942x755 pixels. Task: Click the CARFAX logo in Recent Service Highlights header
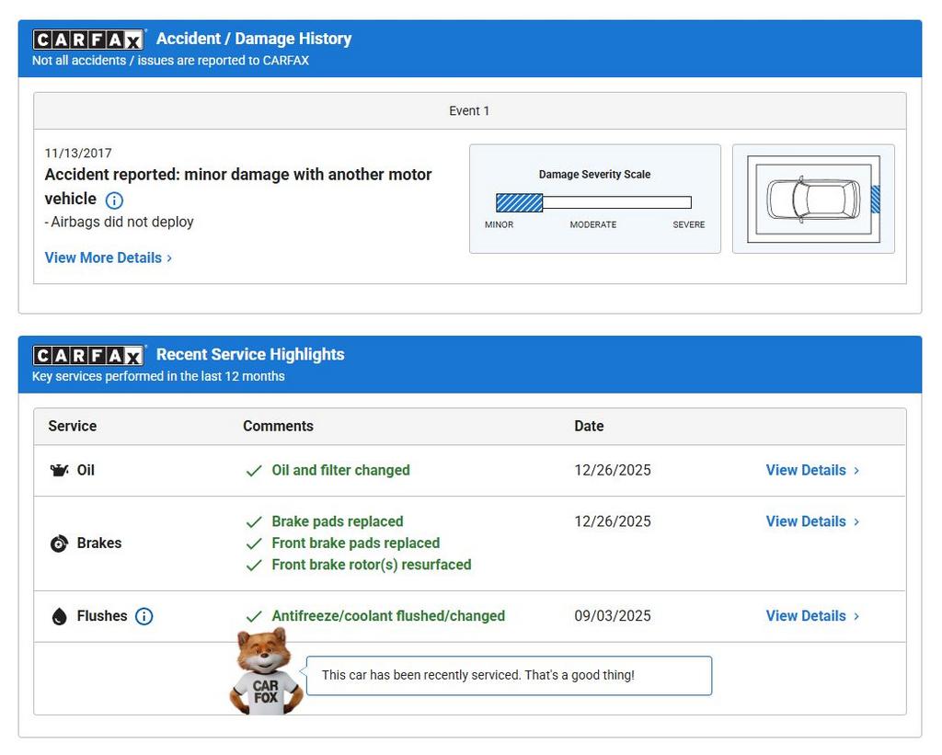click(88, 355)
